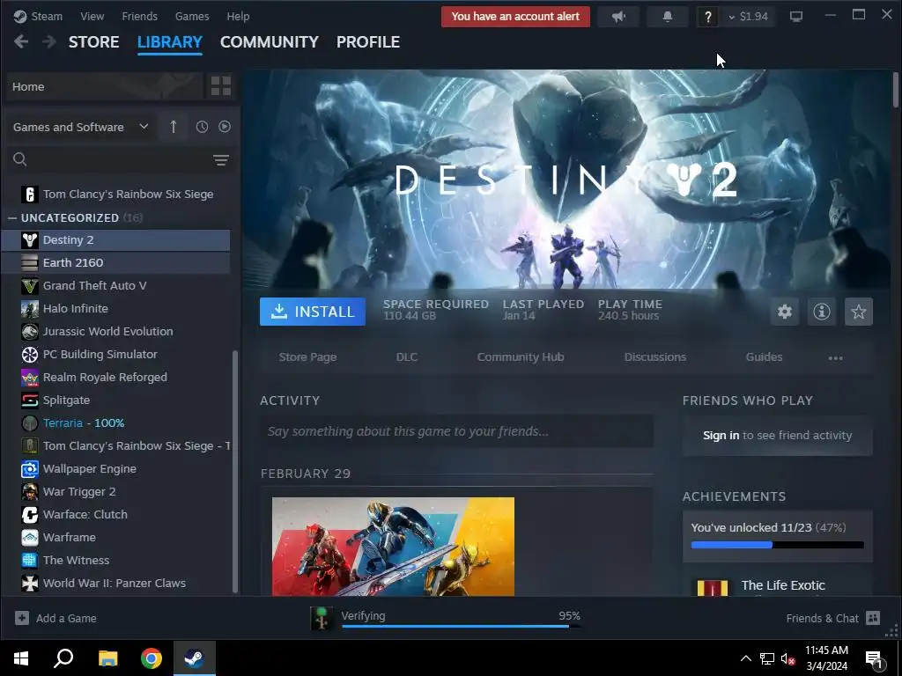
Task: Open the Help menu
Action: (238, 16)
